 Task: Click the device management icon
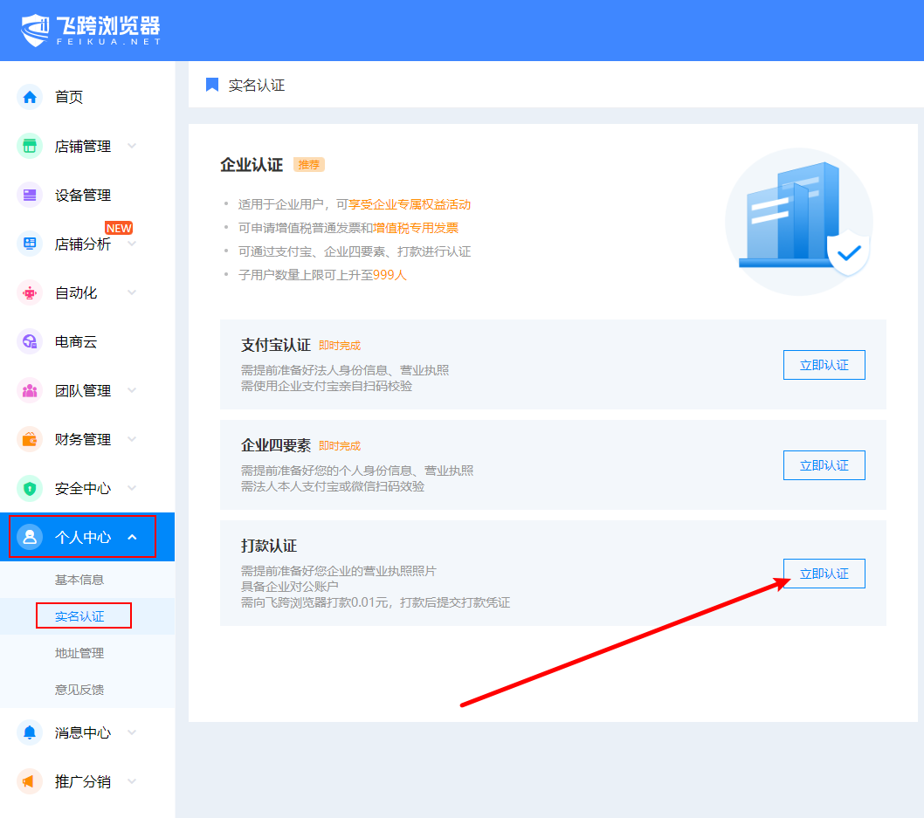point(30,195)
